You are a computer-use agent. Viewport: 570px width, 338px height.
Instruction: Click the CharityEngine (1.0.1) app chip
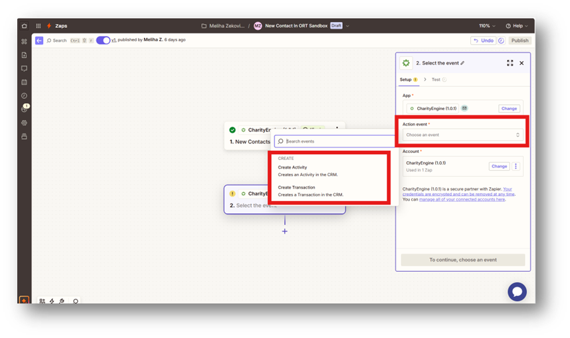point(432,108)
